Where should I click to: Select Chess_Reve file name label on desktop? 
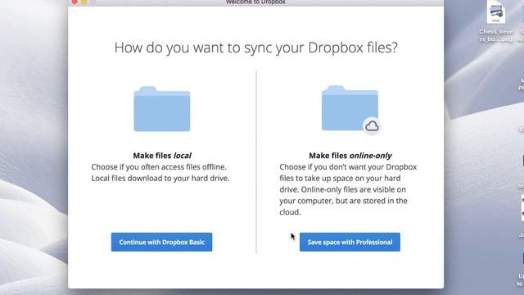coord(496,35)
